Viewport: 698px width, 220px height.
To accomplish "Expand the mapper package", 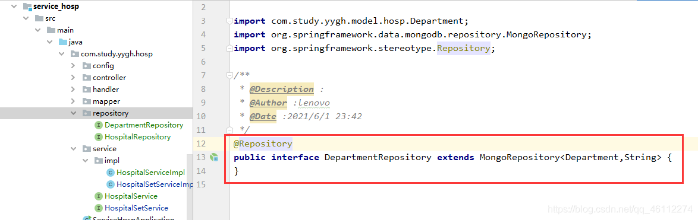I will point(74,101).
